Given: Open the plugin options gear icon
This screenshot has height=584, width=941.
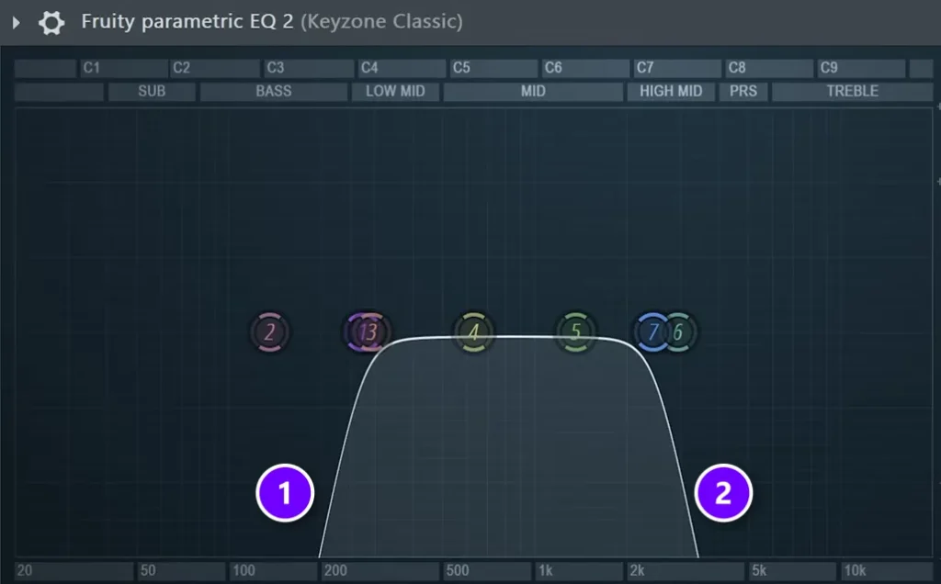Looking at the screenshot, I should point(51,23).
